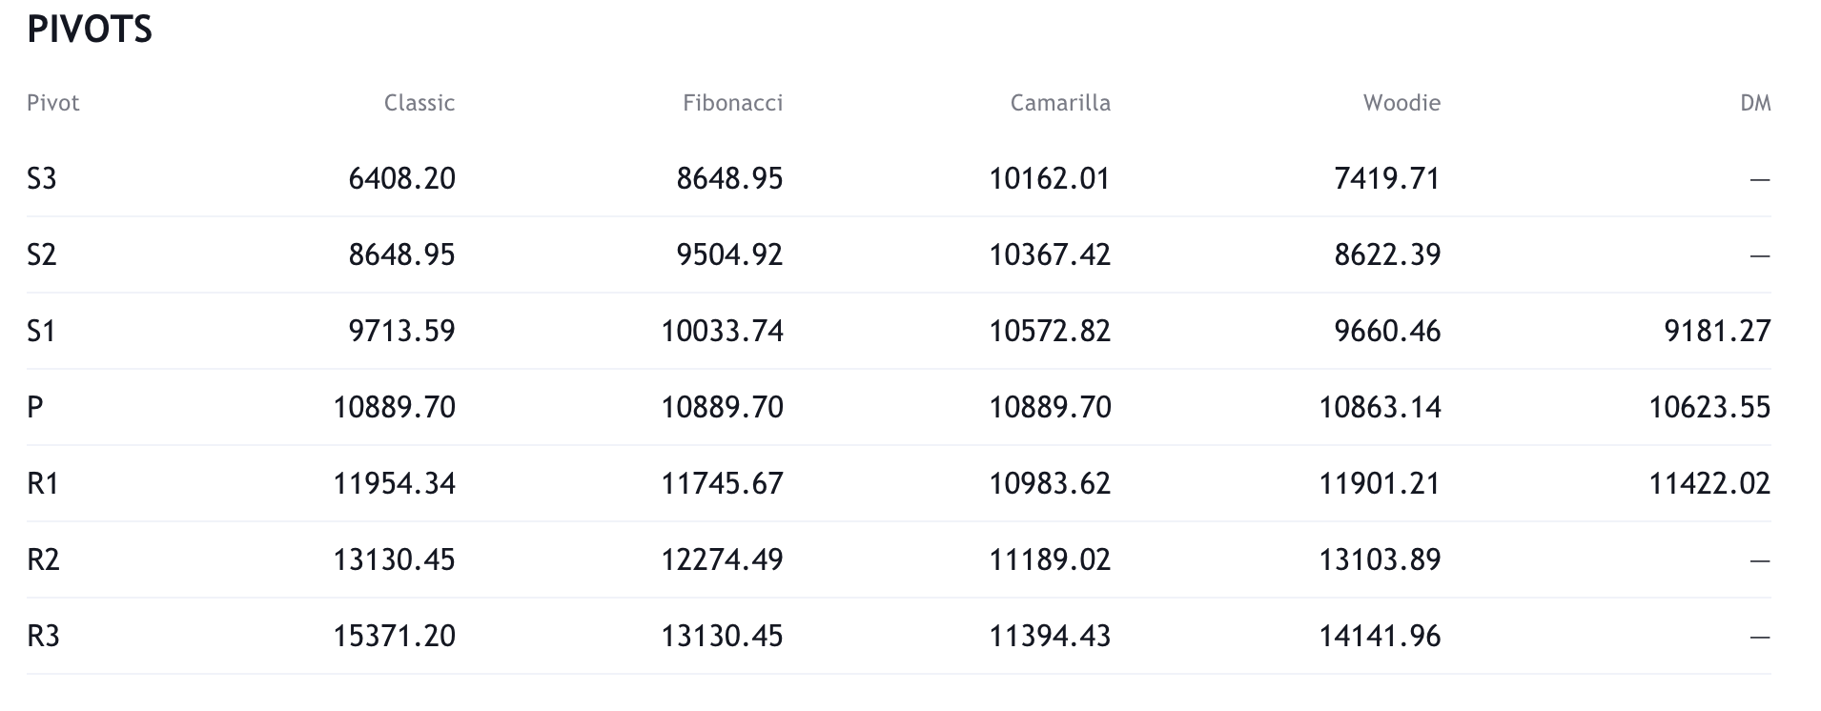Screen dimensions: 1821x711
Task: Click DM R1 value 11422.02
Action: [x=1708, y=483]
